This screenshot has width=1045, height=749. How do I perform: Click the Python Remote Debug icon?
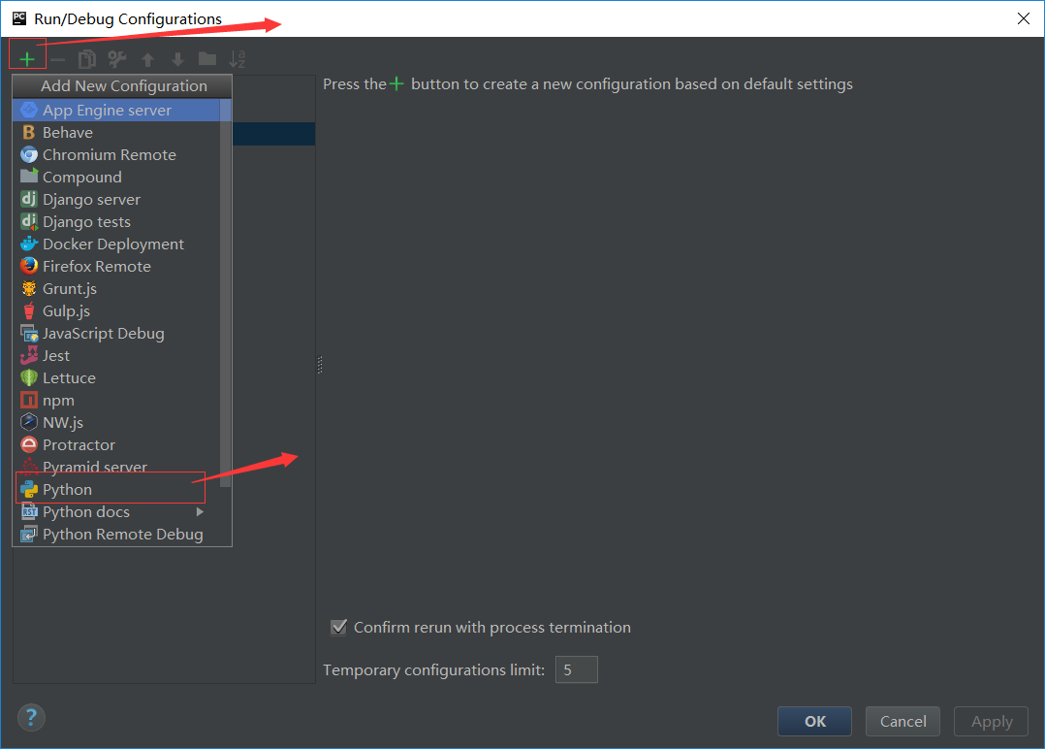[29, 535]
